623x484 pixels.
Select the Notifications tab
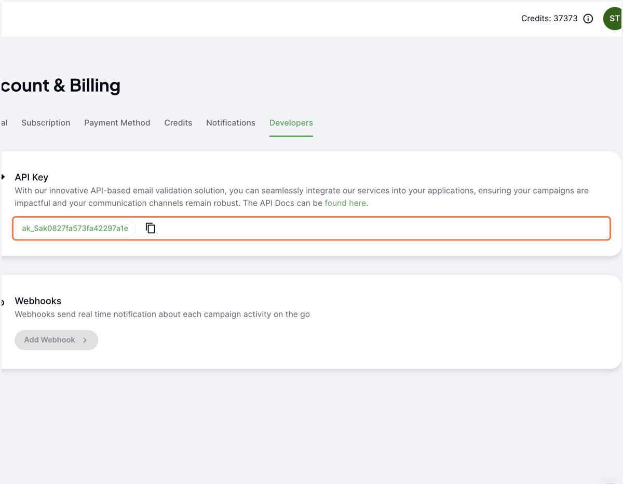point(231,123)
